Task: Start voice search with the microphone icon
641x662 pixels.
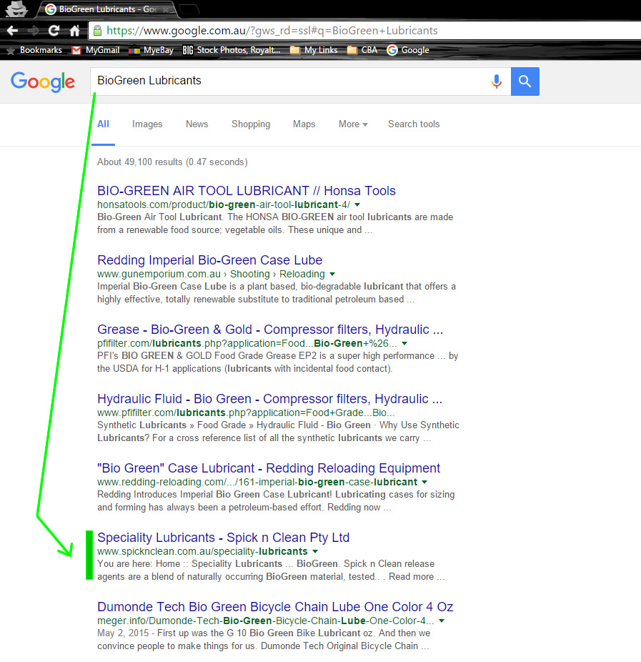Action: click(497, 81)
